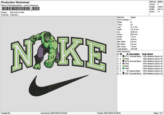Click the Colorway 1 value

[x=14, y=15]
